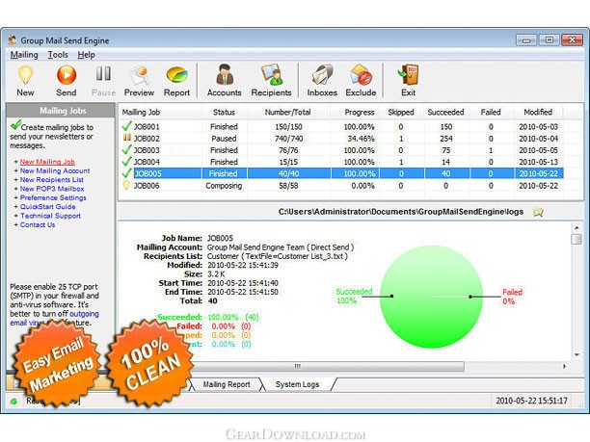The image size is (590, 442).
Task: Select the JOB001 row
Action: [x=341, y=127]
